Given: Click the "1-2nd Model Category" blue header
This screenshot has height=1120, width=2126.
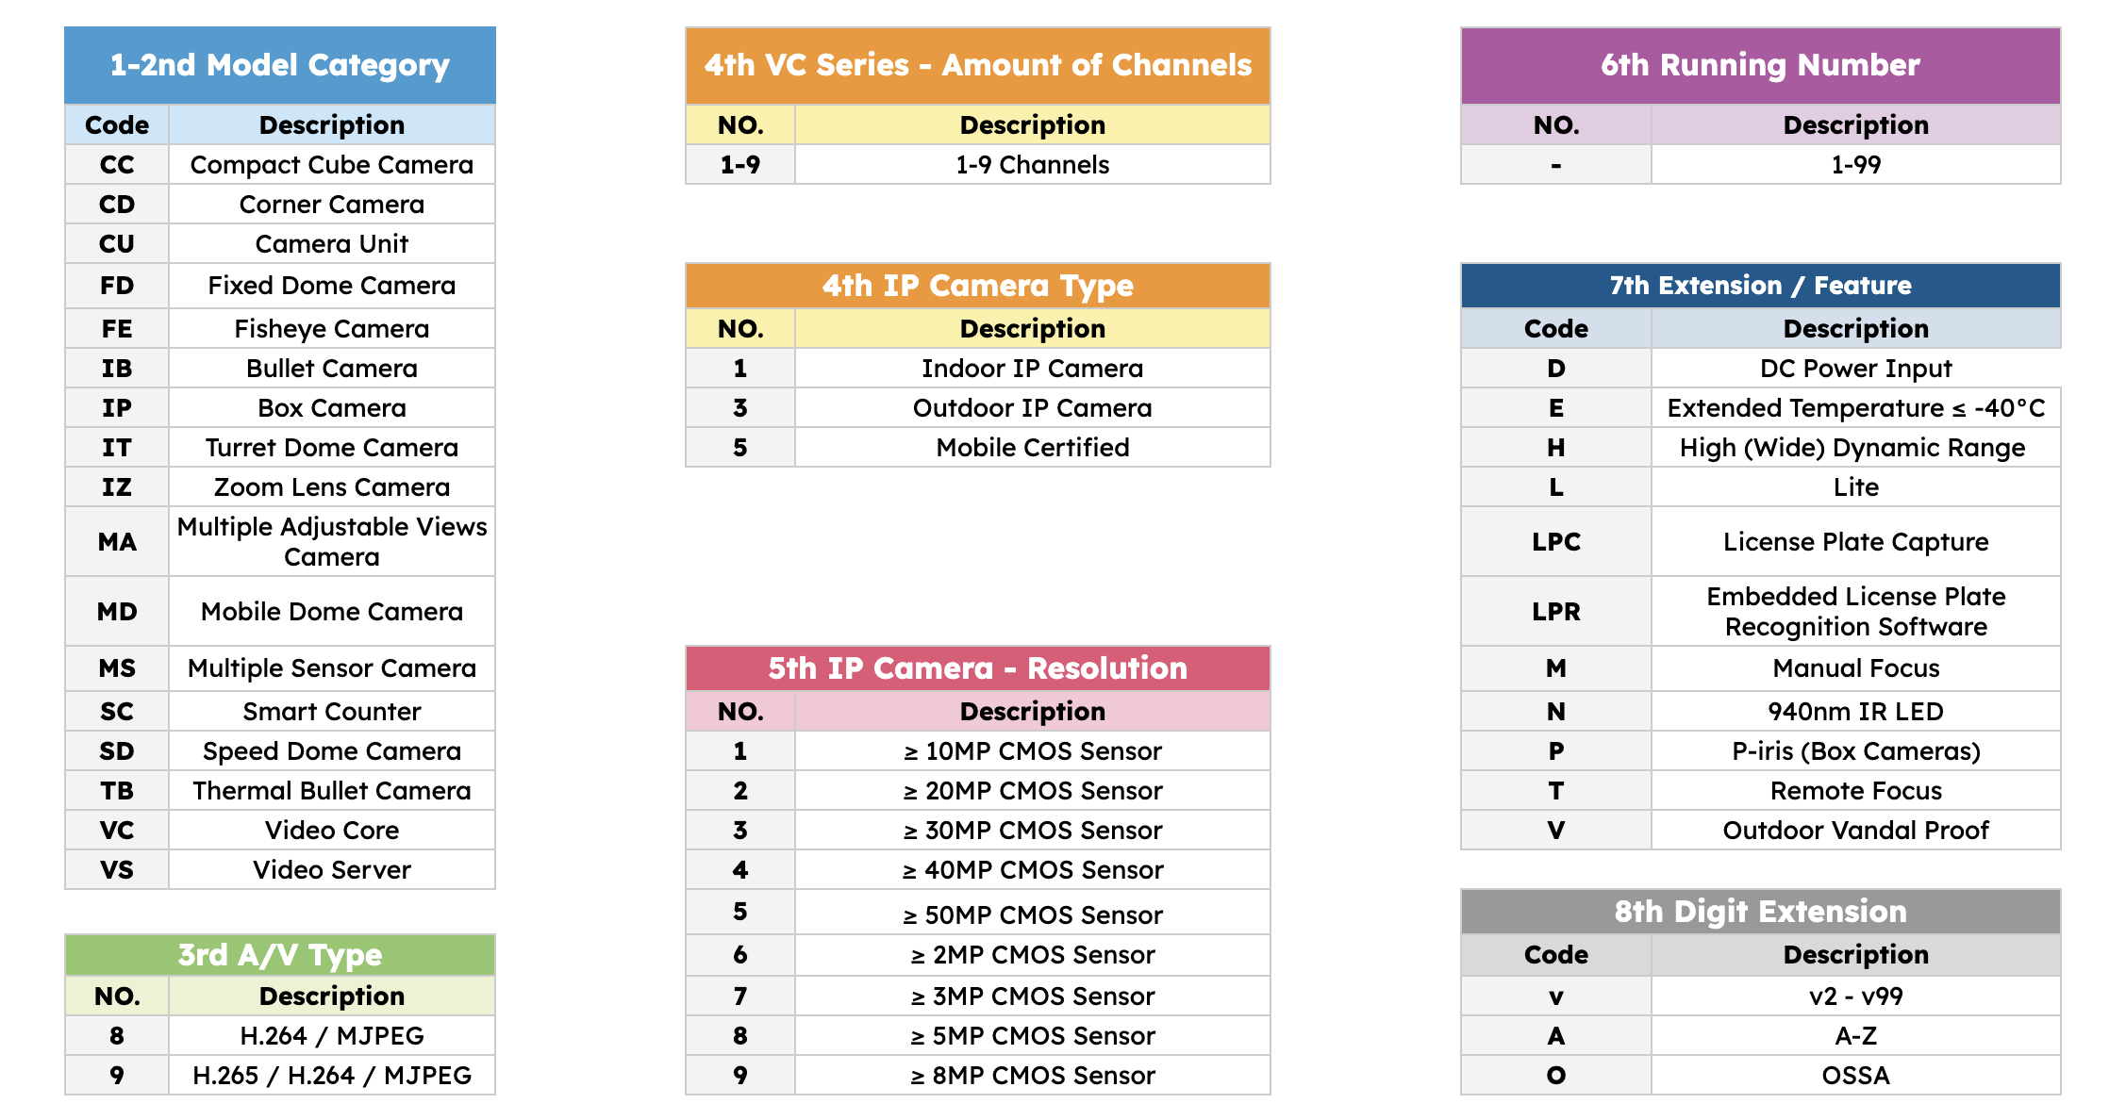Looking at the screenshot, I should pyautogui.click(x=280, y=65).
